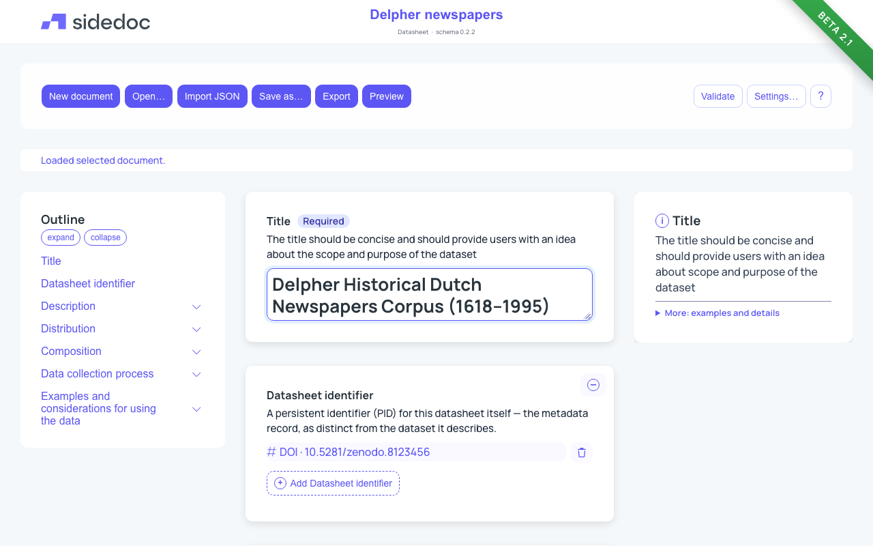
Task: Expand the Description outline section
Action: (x=196, y=306)
